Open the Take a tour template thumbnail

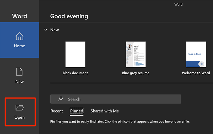tap(196, 54)
